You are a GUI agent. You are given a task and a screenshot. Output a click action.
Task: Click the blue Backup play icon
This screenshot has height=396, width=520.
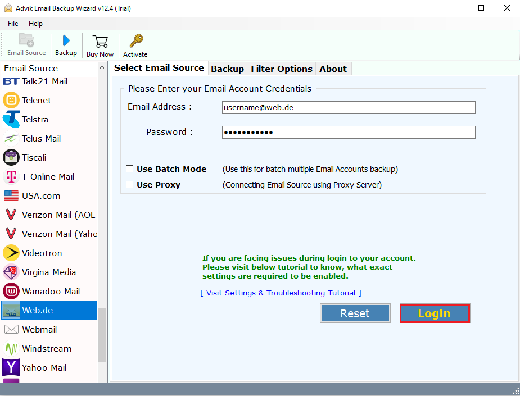[66, 40]
